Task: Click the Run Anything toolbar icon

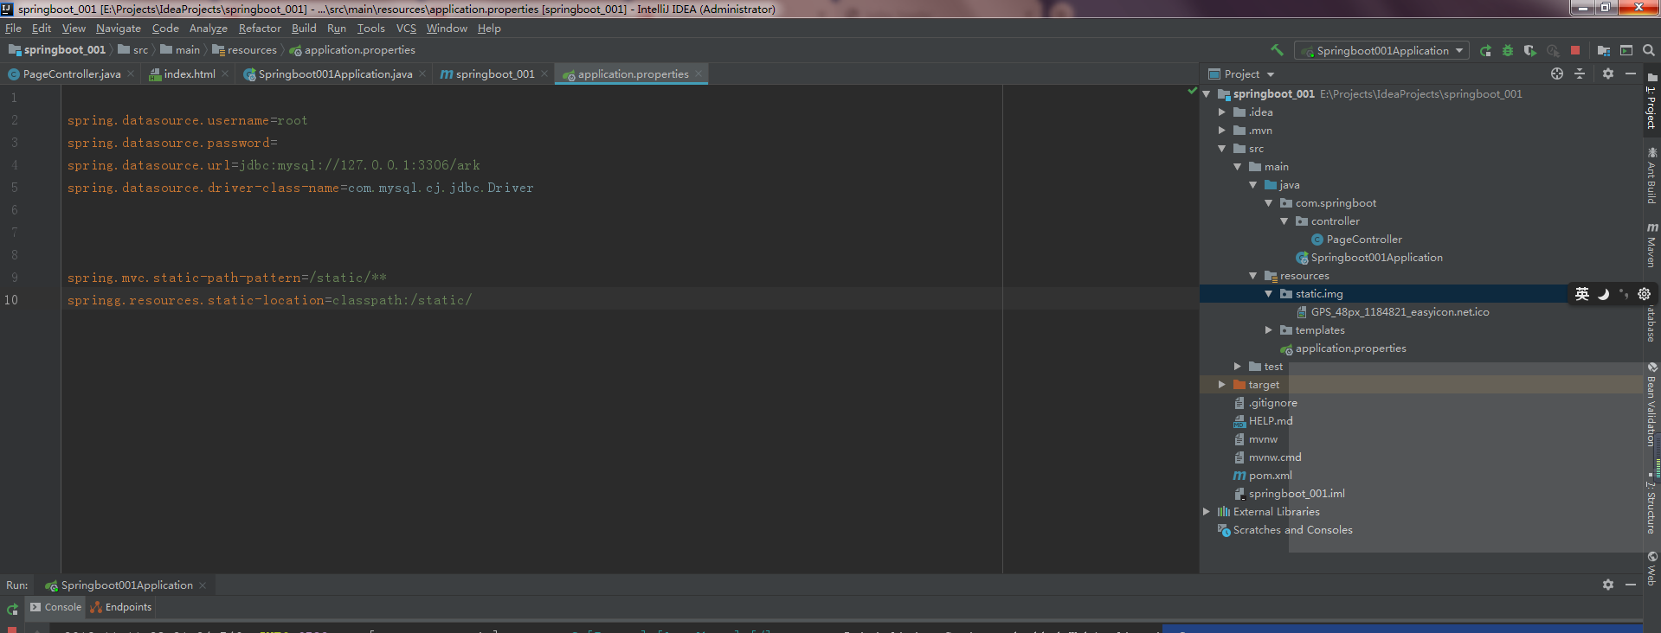Action: coord(1626,50)
